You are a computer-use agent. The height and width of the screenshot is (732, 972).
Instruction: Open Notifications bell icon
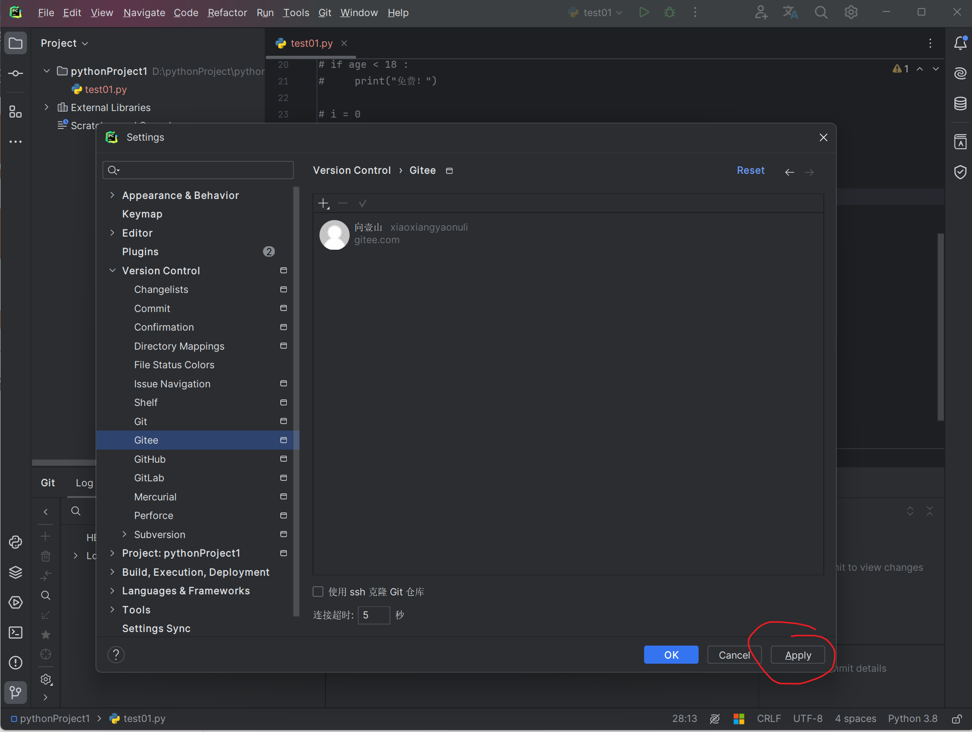pyautogui.click(x=960, y=43)
